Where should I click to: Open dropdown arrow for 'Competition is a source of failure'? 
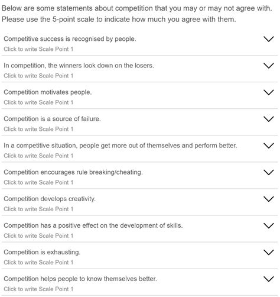(269, 119)
